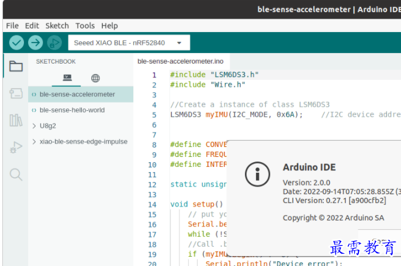
Task: Click the '//Create a instance of class' comment
Action: (250, 104)
